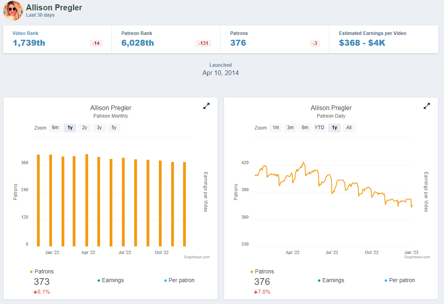Click the Patreon Rank label
The height and width of the screenshot is (304, 444).
tap(137, 33)
